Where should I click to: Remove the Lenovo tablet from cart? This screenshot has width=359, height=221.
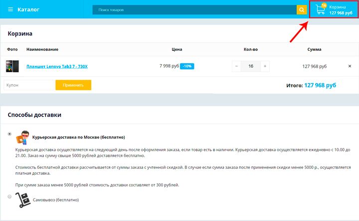coord(350,66)
